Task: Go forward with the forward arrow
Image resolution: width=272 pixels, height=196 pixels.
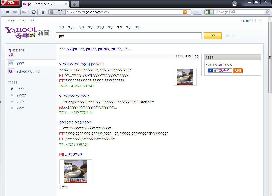Action: (15, 12)
